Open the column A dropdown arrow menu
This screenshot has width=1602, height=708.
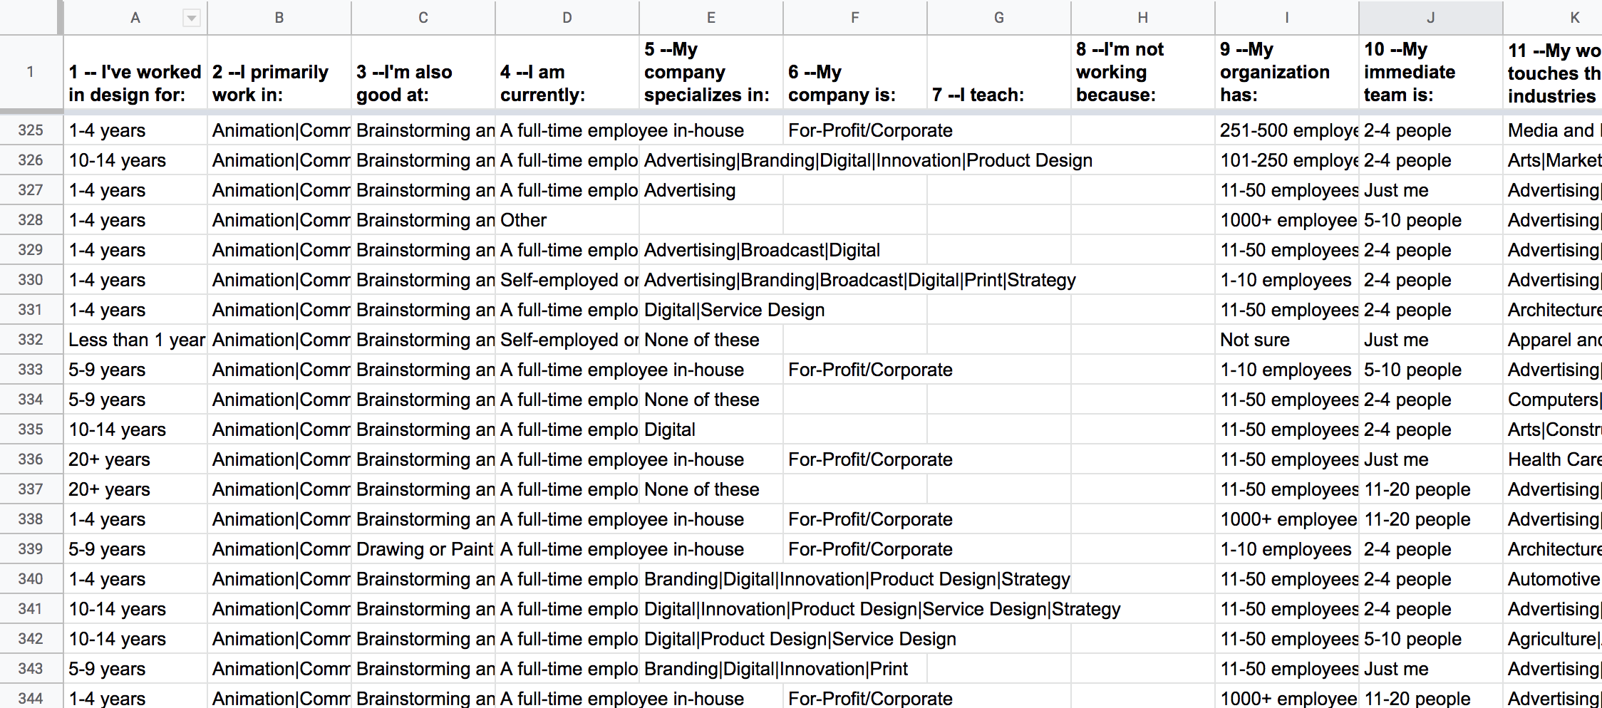pyautogui.click(x=191, y=19)
